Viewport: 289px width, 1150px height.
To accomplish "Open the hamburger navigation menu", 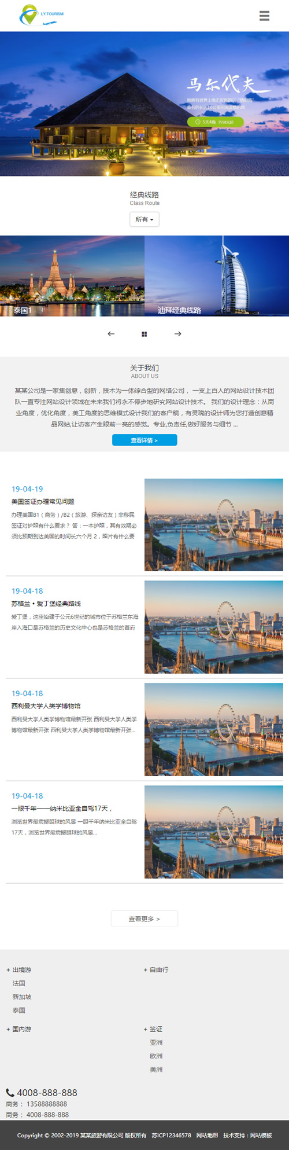I will click(264, 16).
